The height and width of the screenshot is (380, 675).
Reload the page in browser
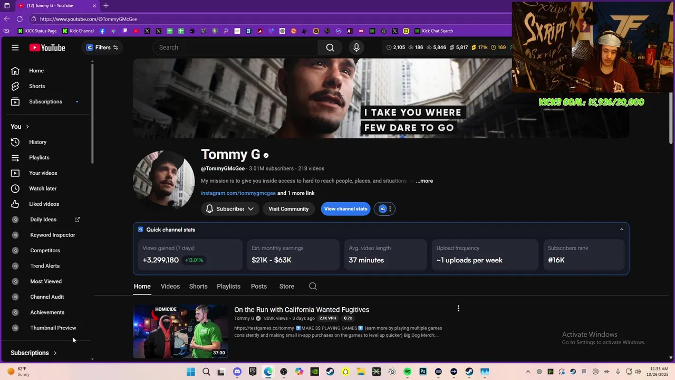(20, 19)
